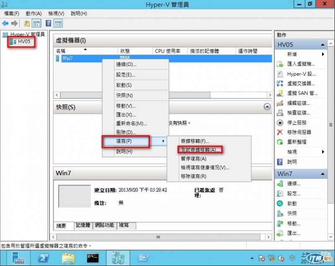Screen dimensions: 335x266
Task: Collapse the Win7 actions section arrow
Action: tap(322, 174)
